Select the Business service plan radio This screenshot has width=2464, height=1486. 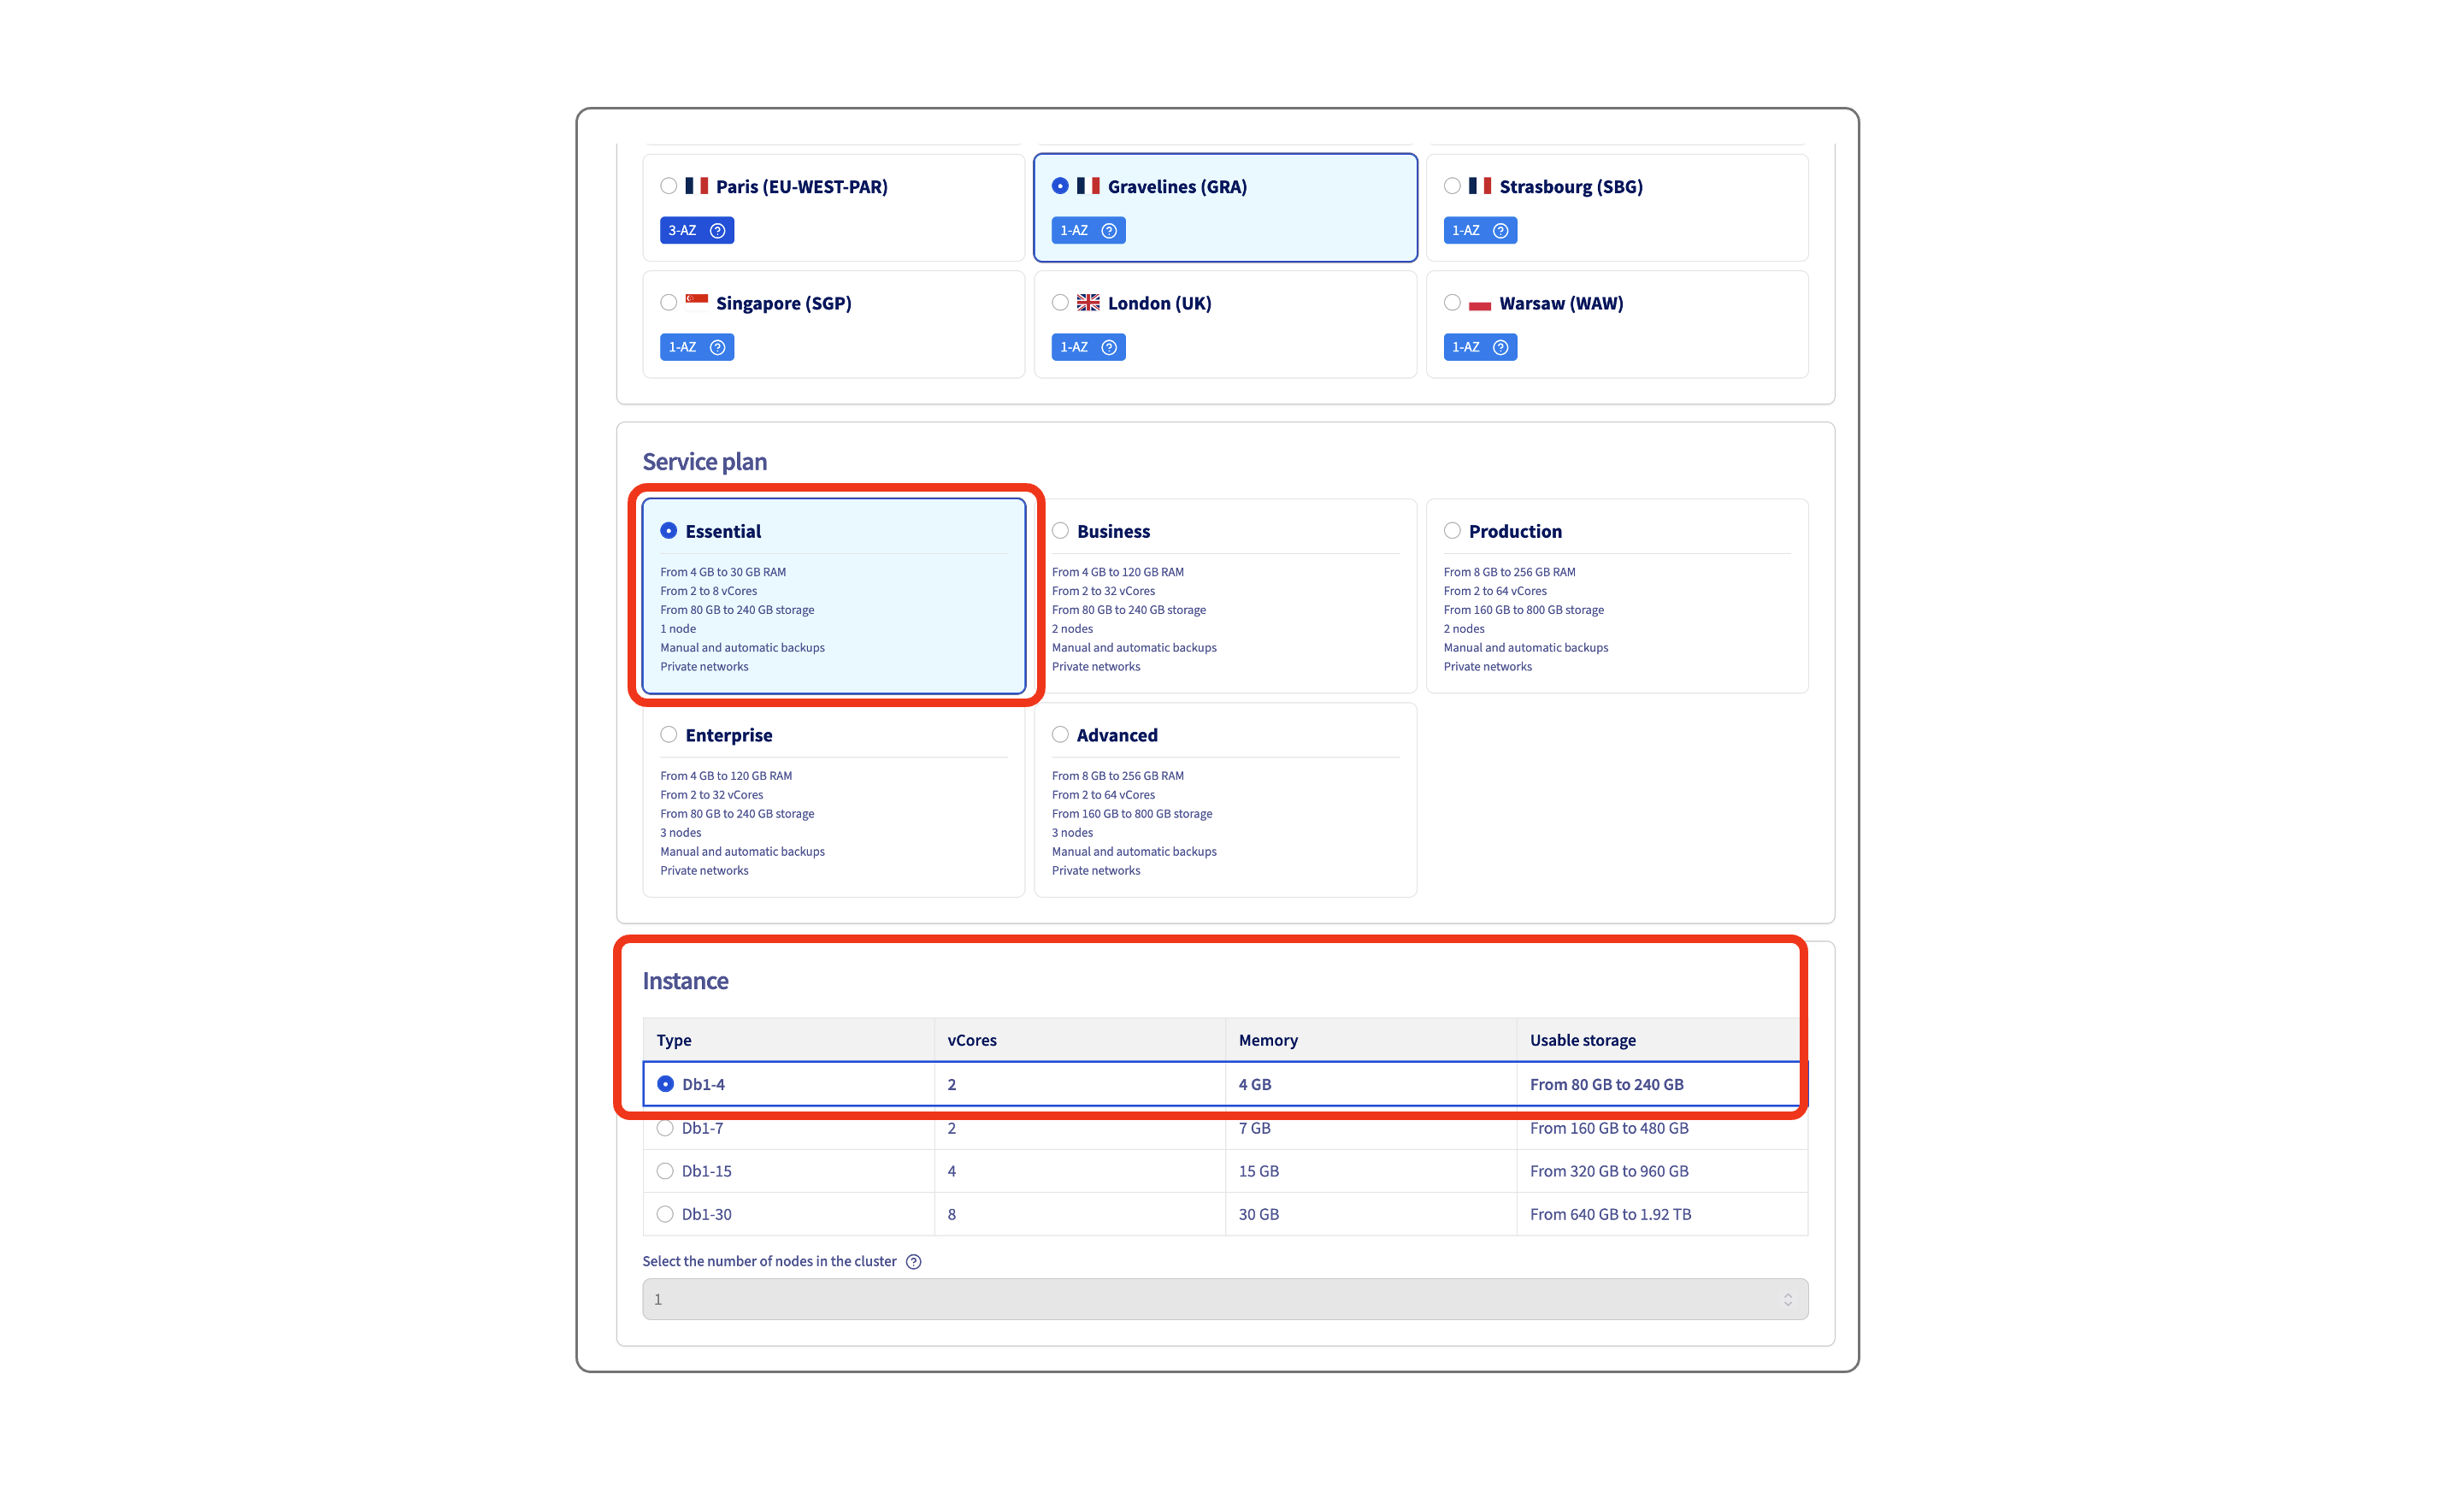pyautogui.click(x=1060, y=531)
